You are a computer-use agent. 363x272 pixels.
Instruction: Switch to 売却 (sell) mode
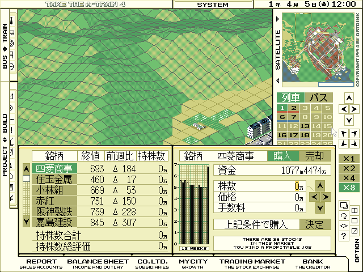pos(315,156)
